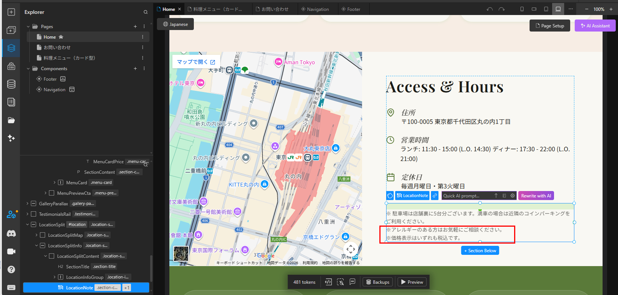
Task: Search the Explorer panel
Action: pyautogui.click(x=146, y=12)
